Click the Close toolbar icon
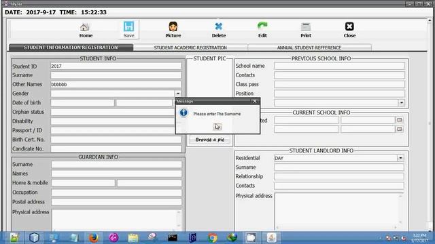The image size is (435, 244). (349, 30)
